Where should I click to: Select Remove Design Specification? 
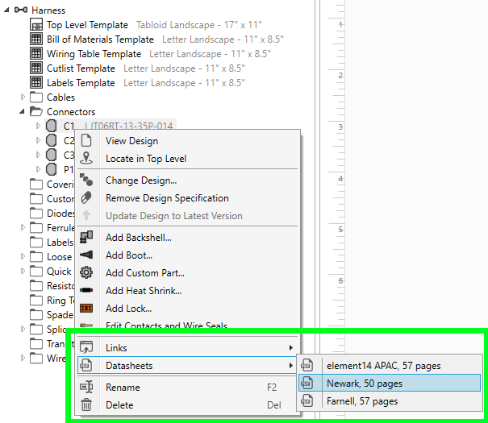point(188,197)
